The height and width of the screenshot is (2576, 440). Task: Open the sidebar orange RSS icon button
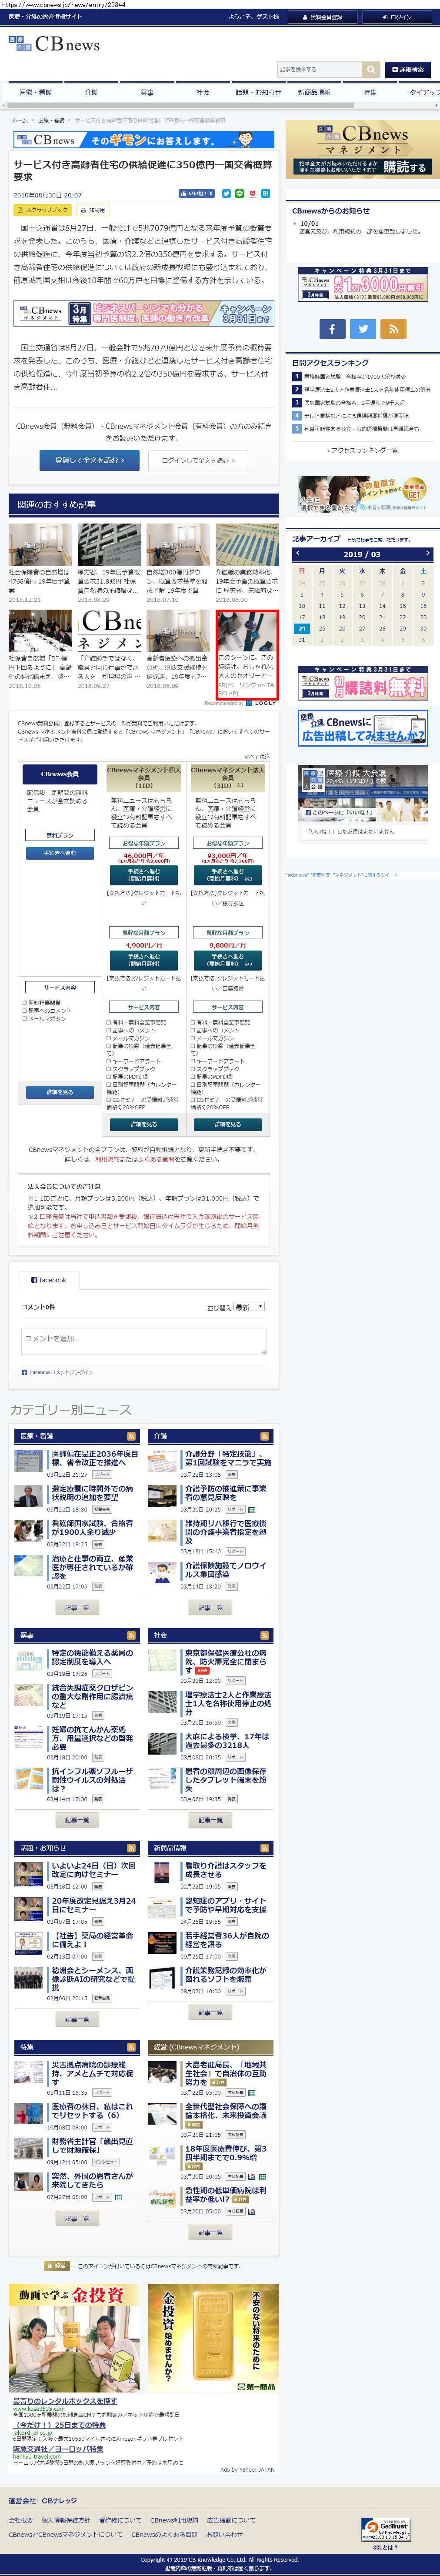point(392,329)
